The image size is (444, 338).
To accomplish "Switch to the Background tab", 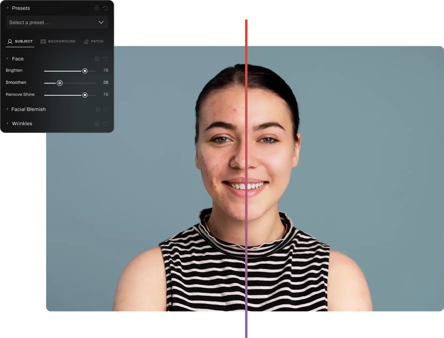I will (58, 41).
